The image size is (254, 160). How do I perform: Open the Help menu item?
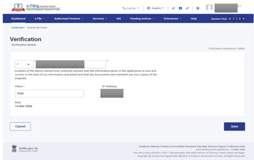pyautogui.click(x=194, y=19)
